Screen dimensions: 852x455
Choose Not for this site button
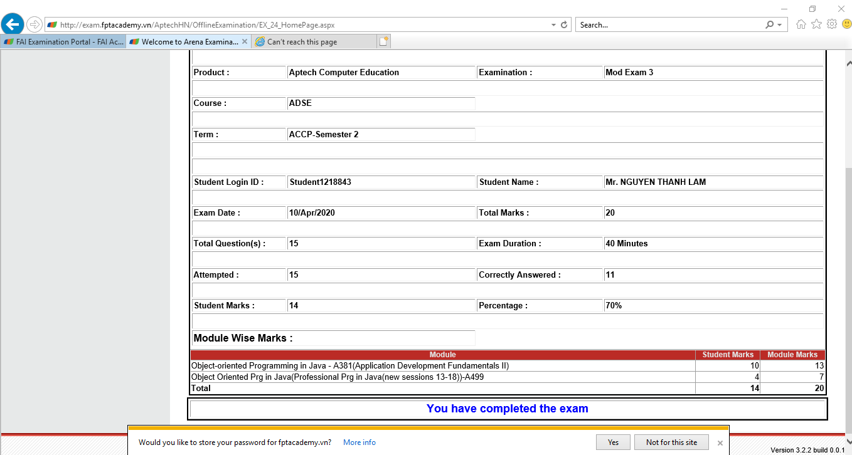coord(671,442)
